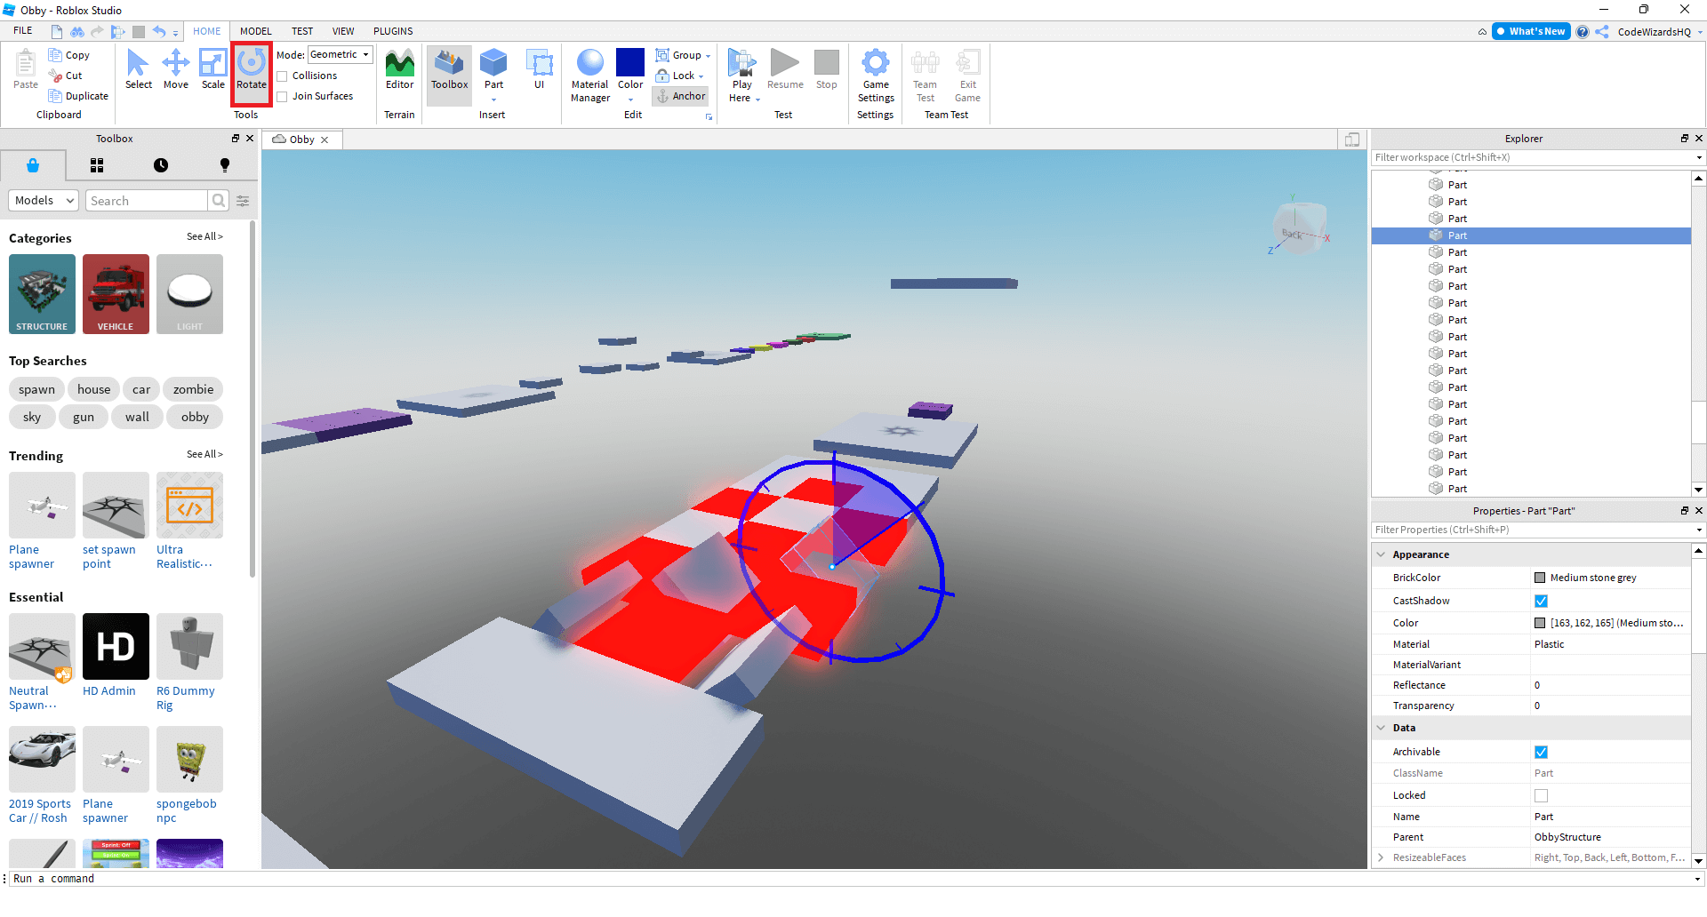Select the Rotate tool
The image size is (1707, 917).
(x=252, y=71)
